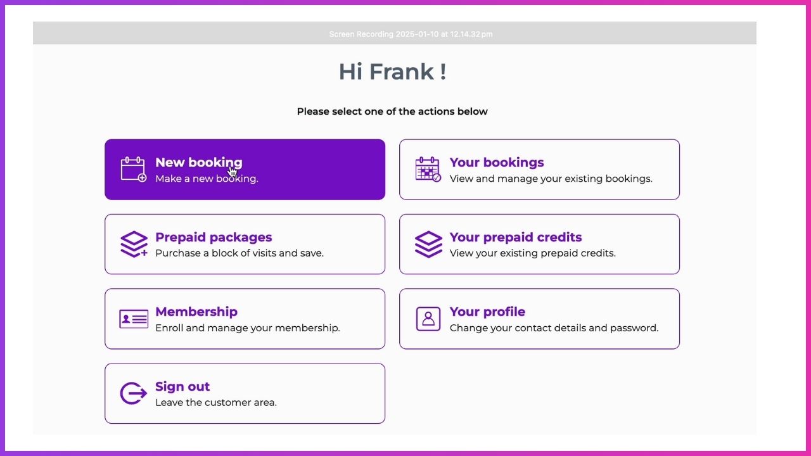
Task: Click the stacked layers icon for prepaid credits
Action: 428,244
